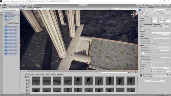Click hierarchy add plus button

(x=1, y=9)
